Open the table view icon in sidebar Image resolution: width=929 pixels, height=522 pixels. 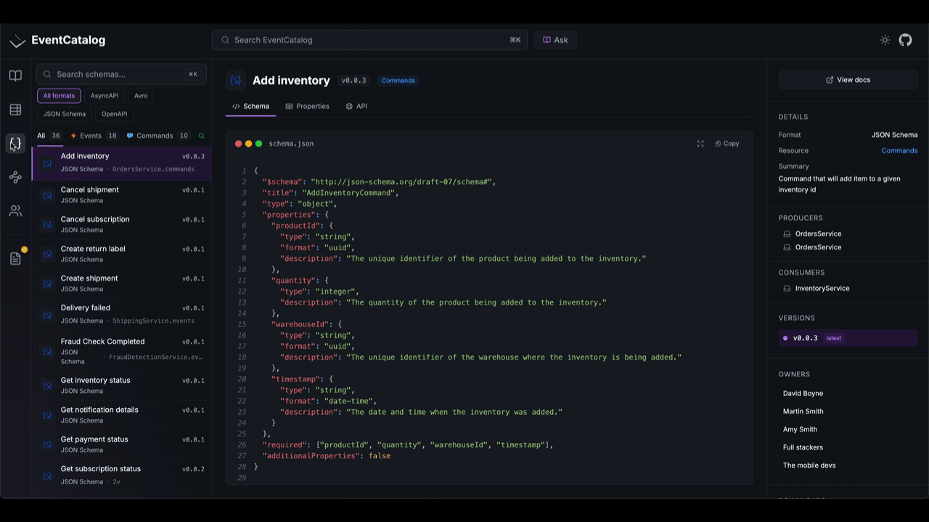point(15,110)
